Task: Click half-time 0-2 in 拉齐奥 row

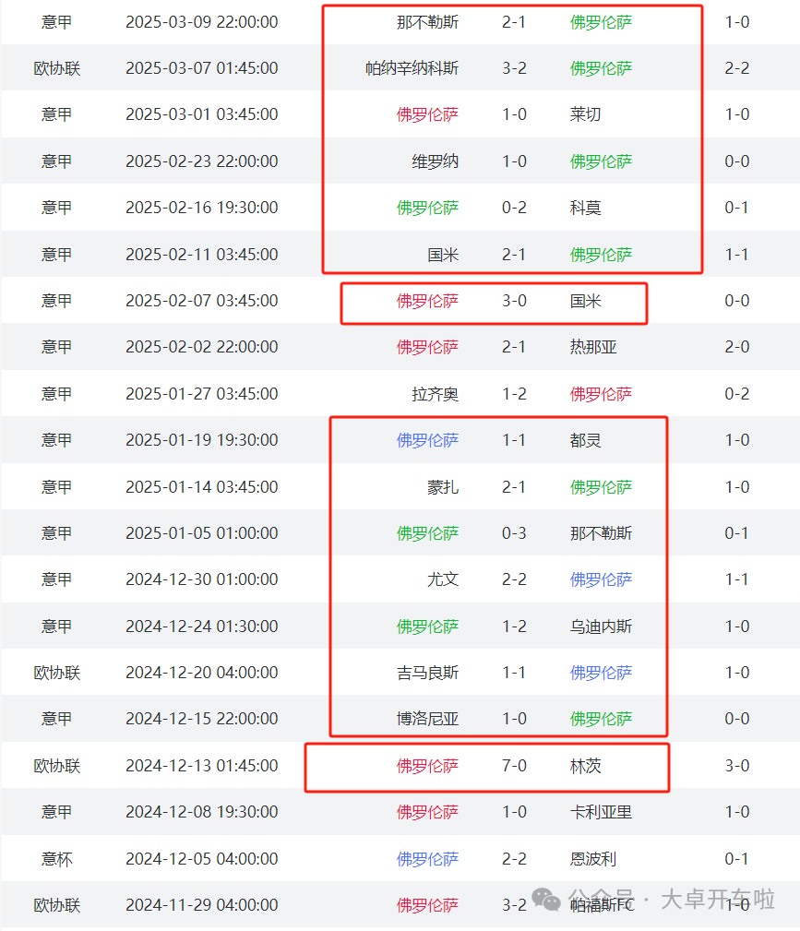Action: coord(737,394)
